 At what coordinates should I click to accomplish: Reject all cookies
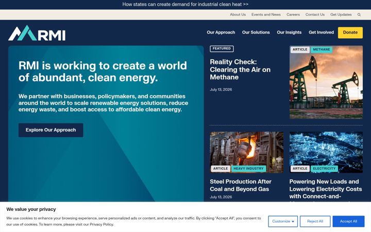[315, 221]
